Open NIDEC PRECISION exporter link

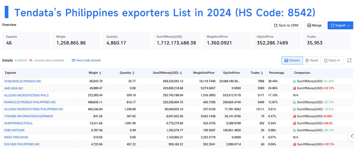pyautogui.click(x=16, y=137)
